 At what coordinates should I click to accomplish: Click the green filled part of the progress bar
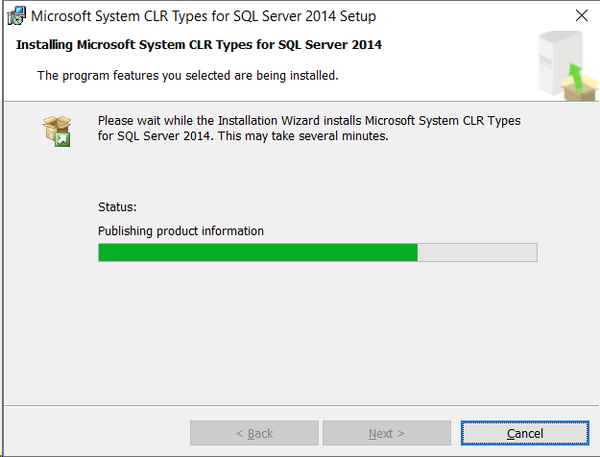257,253
